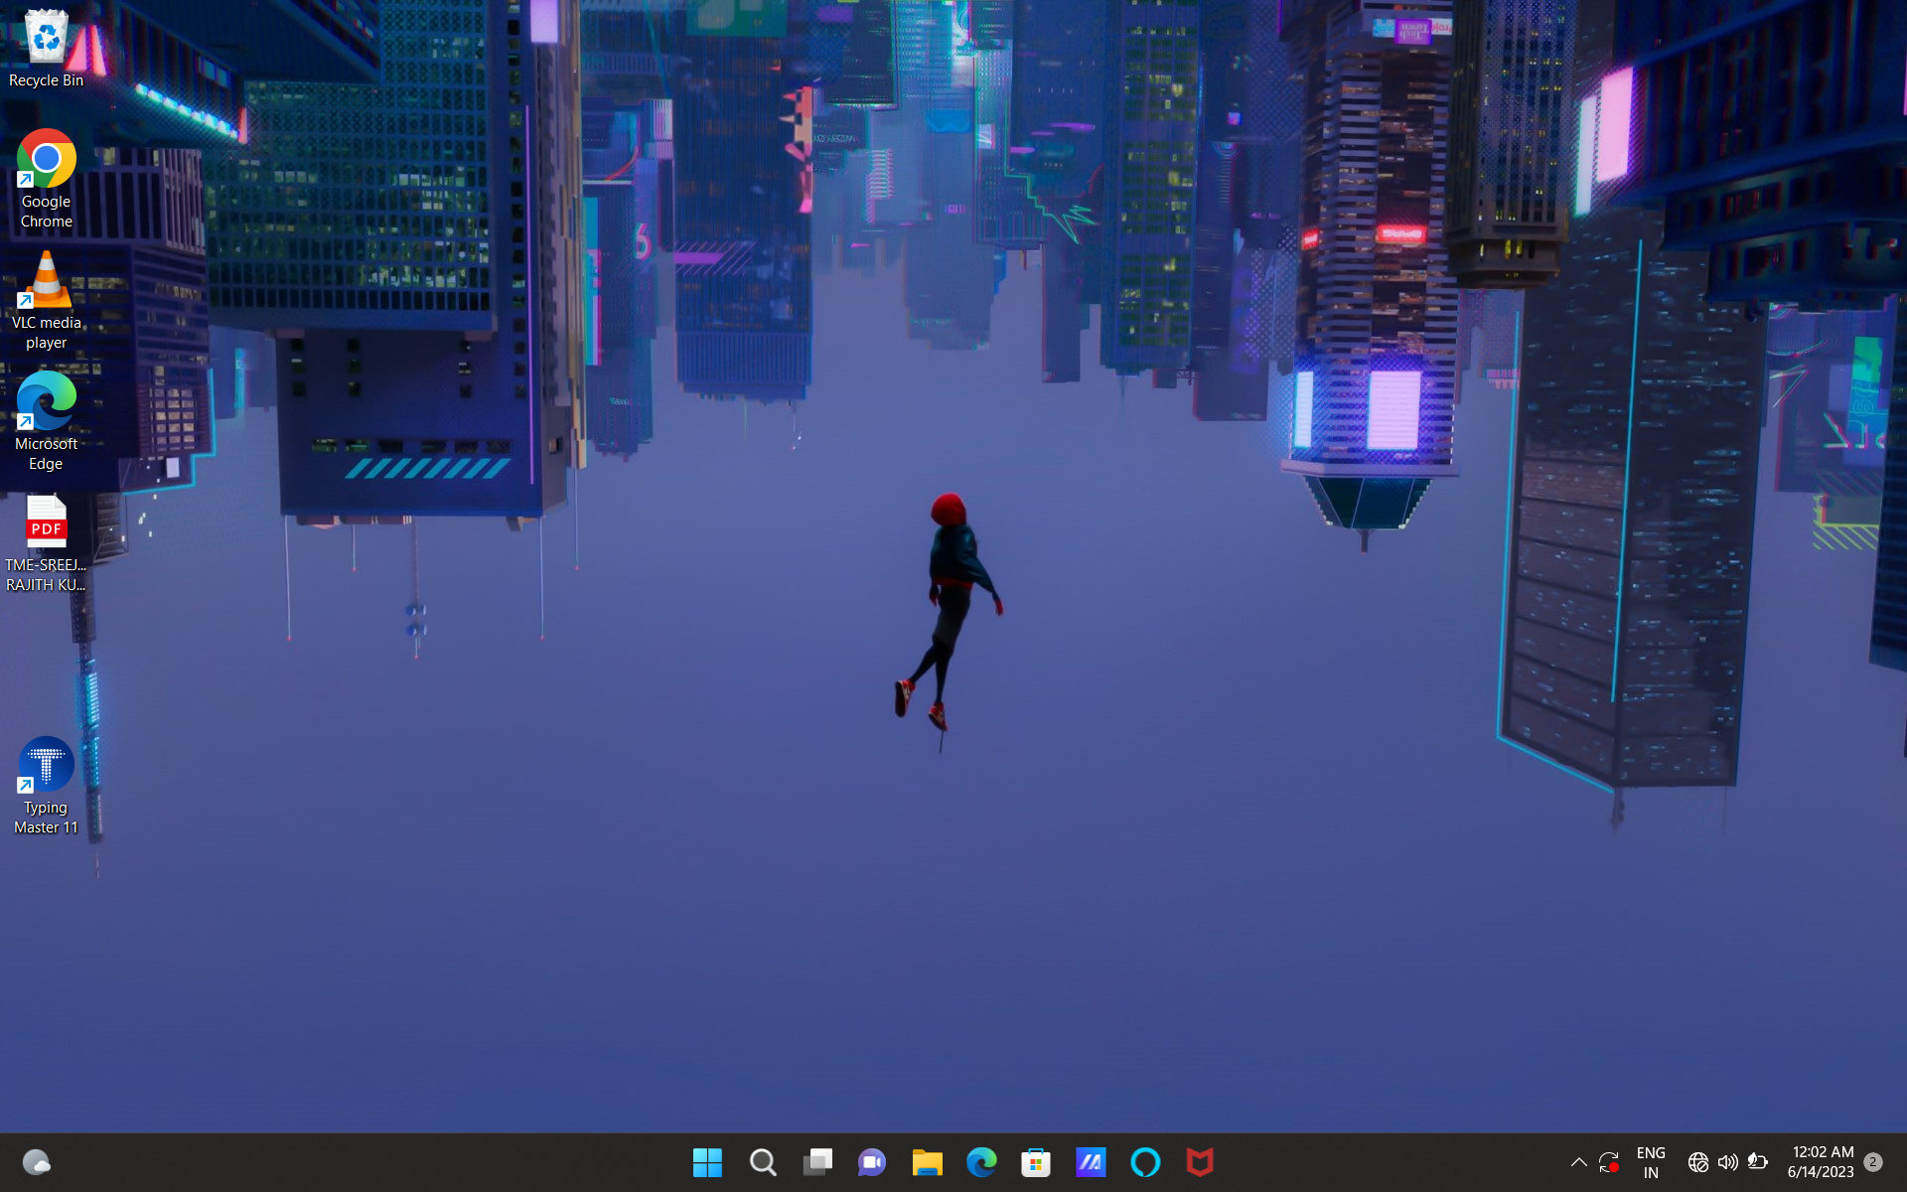Viewport: 1907px width, 1192px height.
Task: Open File Explorer from the taskbar
Action: 927,1162
